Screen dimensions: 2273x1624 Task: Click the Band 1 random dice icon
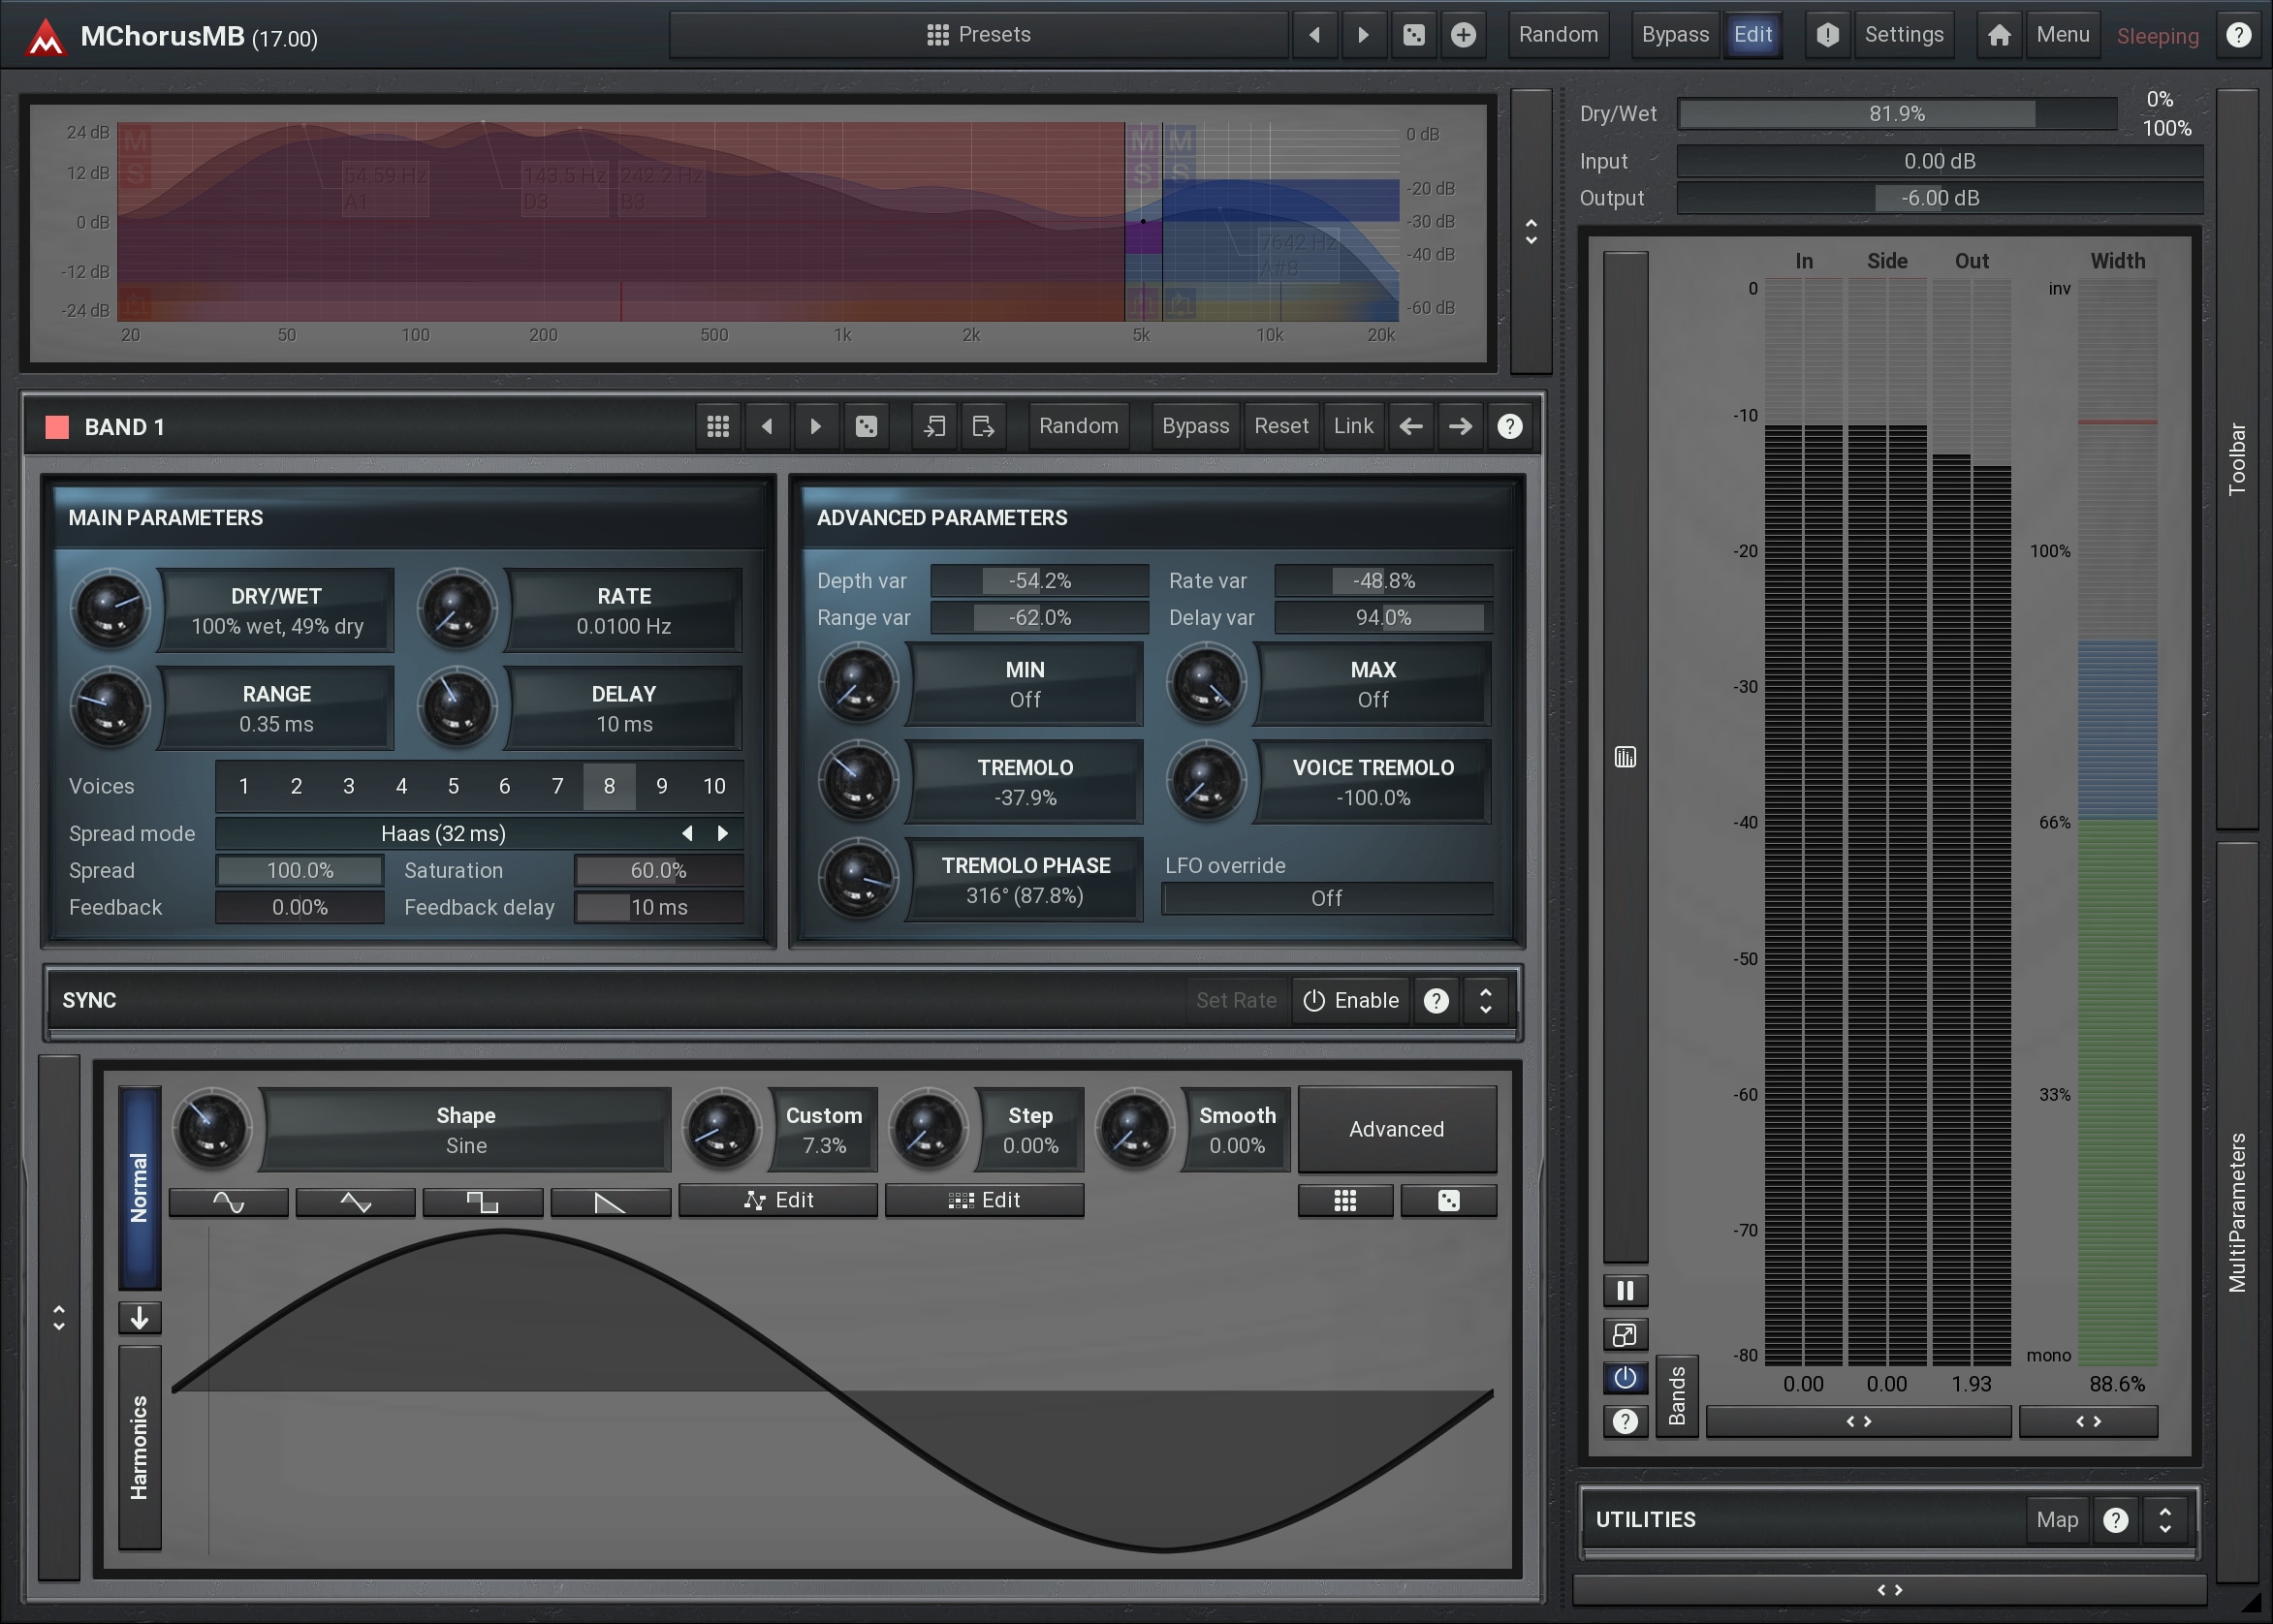(x=867, y=427)
